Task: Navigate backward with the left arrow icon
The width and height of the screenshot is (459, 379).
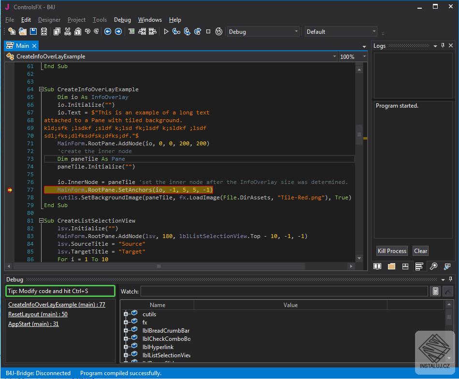Action: 107,32
